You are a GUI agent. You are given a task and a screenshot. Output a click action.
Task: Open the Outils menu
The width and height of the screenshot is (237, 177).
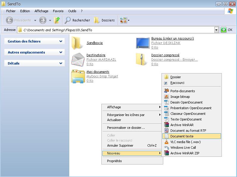click(72, 11)
